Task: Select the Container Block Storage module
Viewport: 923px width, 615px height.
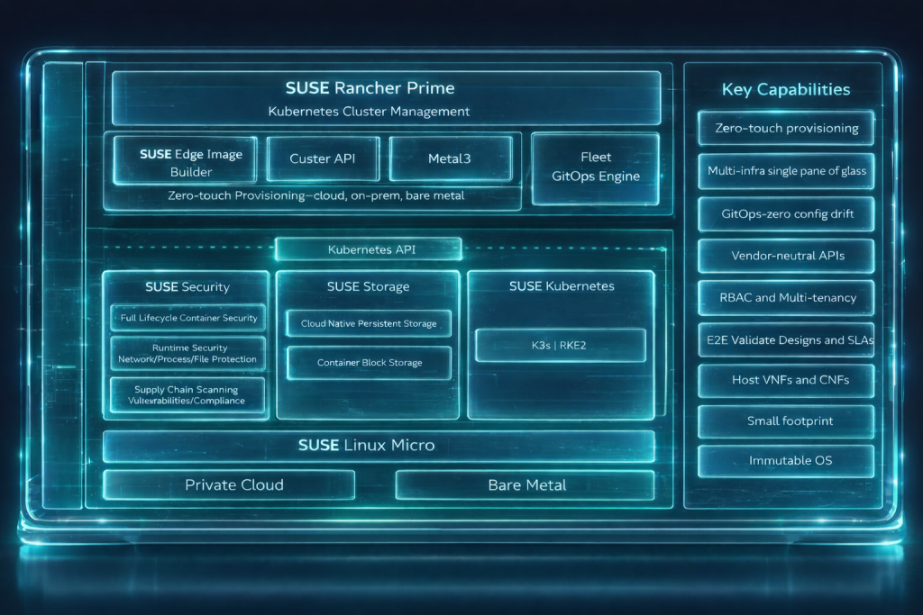Action: [368, 363]
